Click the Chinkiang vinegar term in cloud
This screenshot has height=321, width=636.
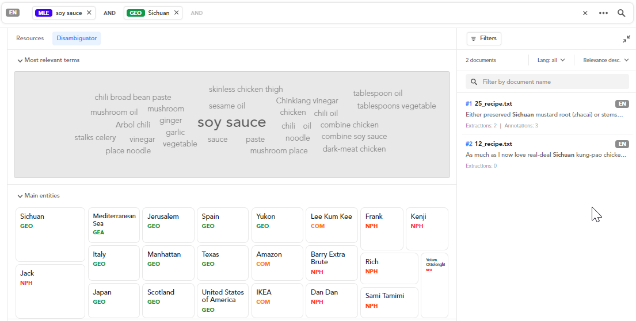point(307,101)
